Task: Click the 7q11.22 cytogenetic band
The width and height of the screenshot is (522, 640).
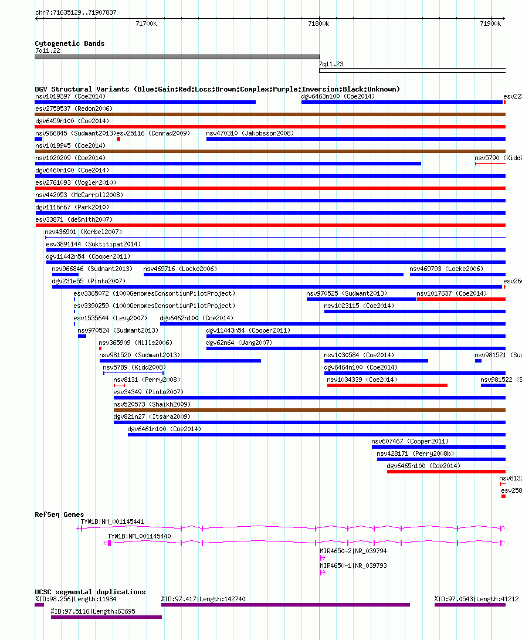Action: click(177, 57)
